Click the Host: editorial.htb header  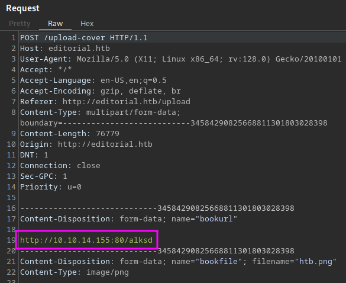point(65,48)
